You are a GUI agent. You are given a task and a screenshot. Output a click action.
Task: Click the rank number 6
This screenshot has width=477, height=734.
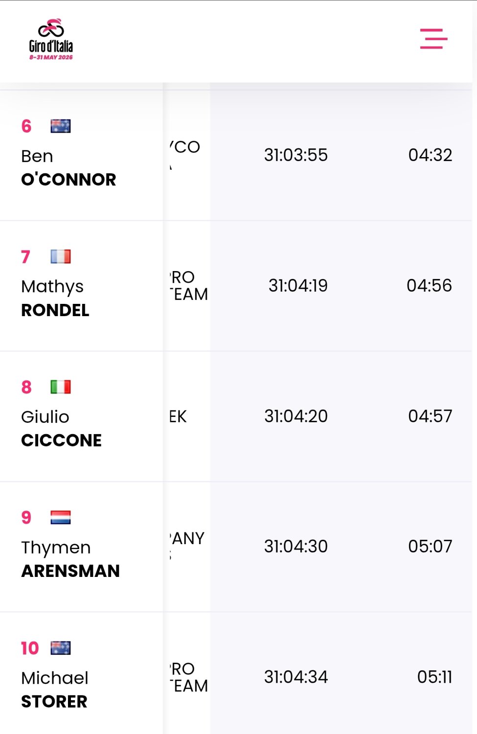26,126
